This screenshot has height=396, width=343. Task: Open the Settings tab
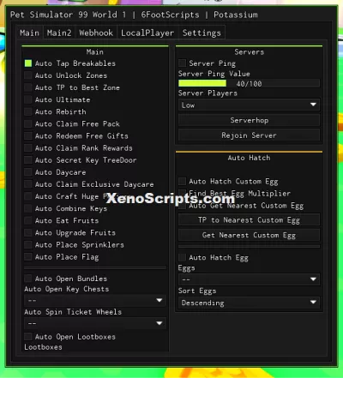(x=202, y=33)
